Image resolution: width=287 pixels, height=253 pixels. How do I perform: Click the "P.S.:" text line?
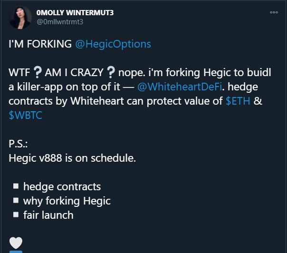click(18, 144)
